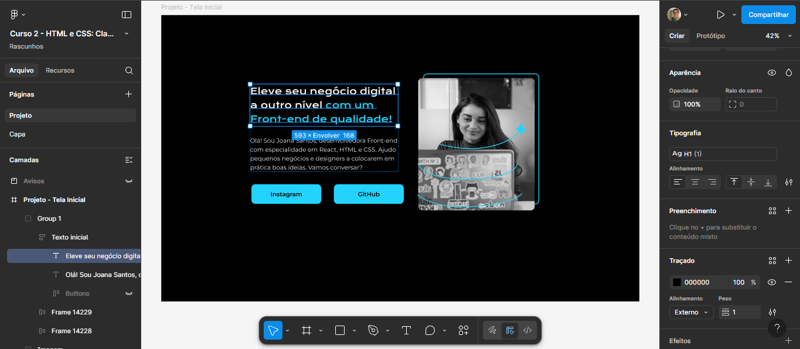800x349 pixels.
Task: Edit the Opacidade 100% field
Action: point(695,104)
